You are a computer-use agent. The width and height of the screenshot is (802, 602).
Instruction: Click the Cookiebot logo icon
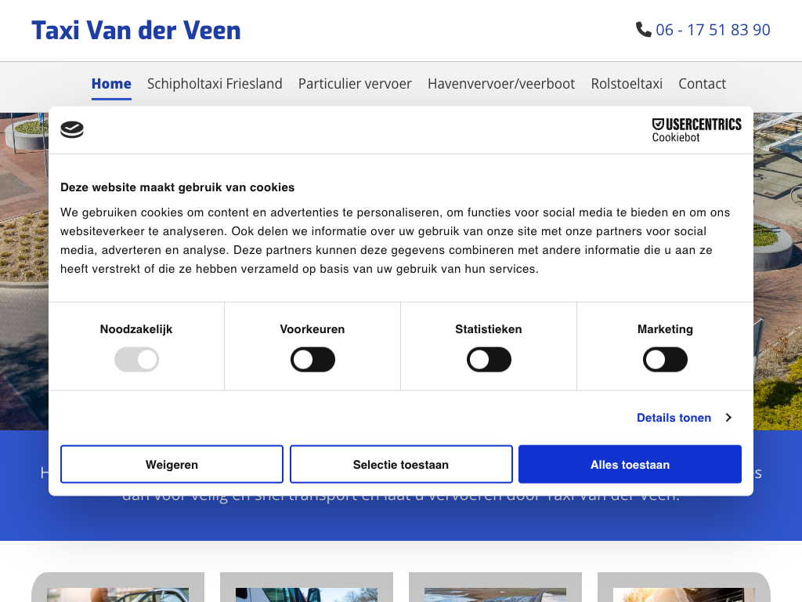tap(72, 130)
